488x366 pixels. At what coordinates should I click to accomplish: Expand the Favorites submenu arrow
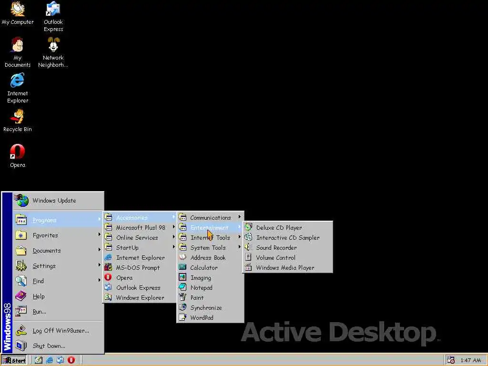tap(99, 234)
